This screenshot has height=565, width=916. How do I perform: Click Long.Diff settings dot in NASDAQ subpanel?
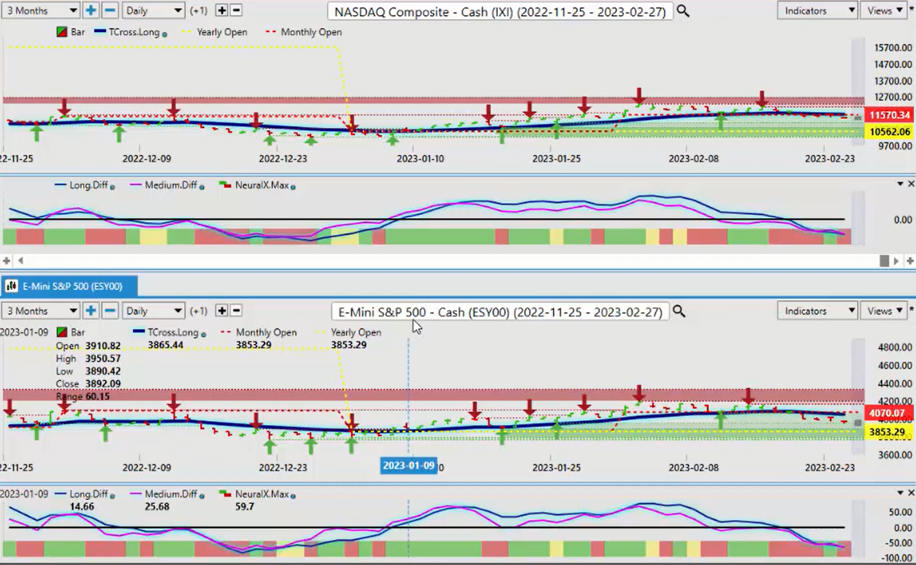tap(112, 187)
